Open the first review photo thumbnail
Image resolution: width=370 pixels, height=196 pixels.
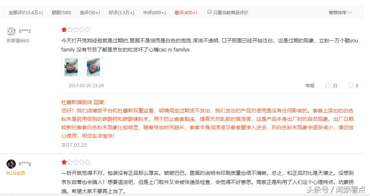tap(71, 67)
